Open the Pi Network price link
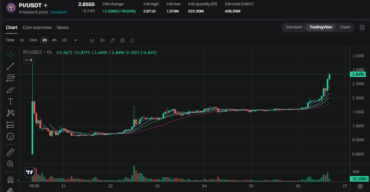 (x=33, y=12)
